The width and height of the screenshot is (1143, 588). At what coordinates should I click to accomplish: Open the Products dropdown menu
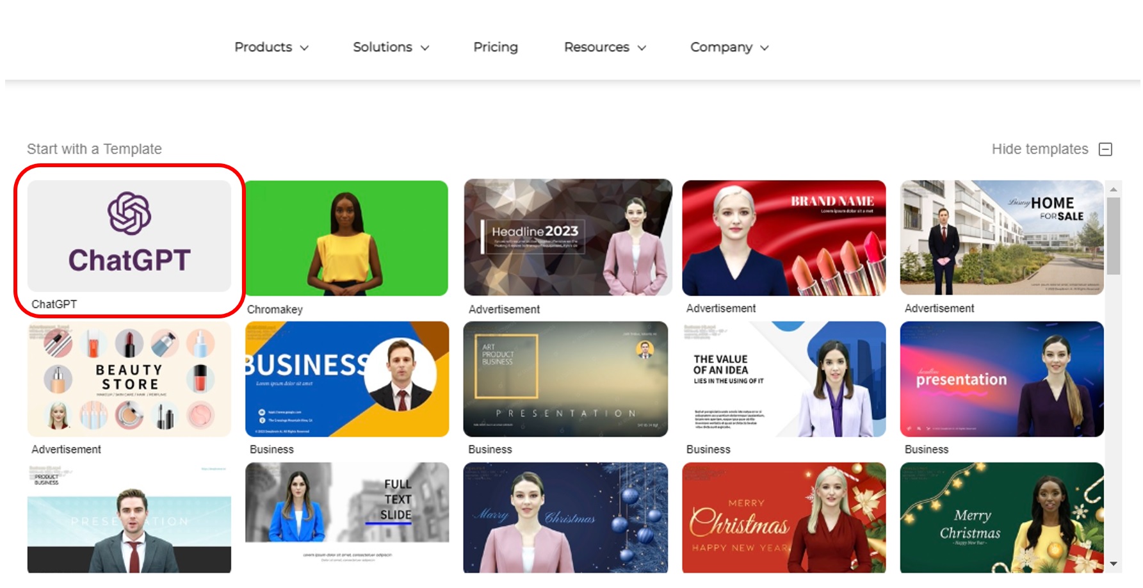point(272,47)
